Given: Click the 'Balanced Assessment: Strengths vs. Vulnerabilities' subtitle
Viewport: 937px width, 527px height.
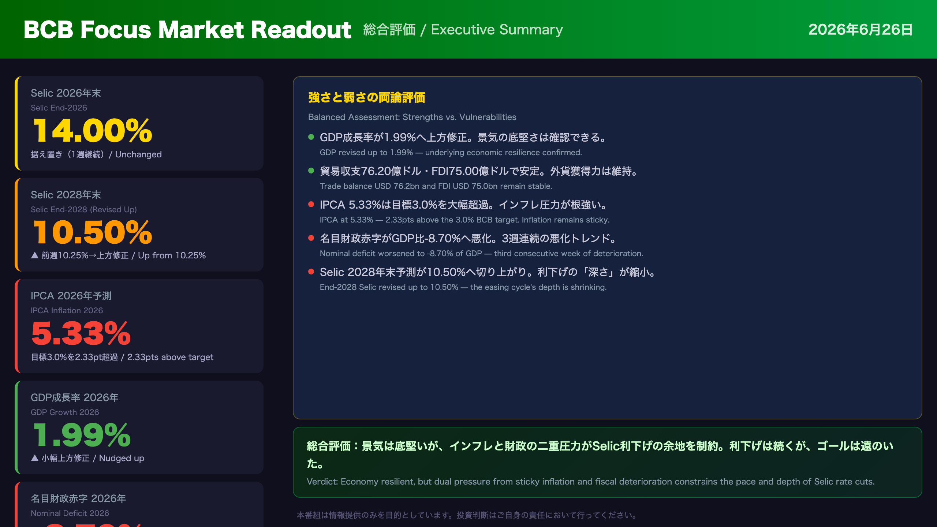Looking at the screenshot, I should (412, 117).
